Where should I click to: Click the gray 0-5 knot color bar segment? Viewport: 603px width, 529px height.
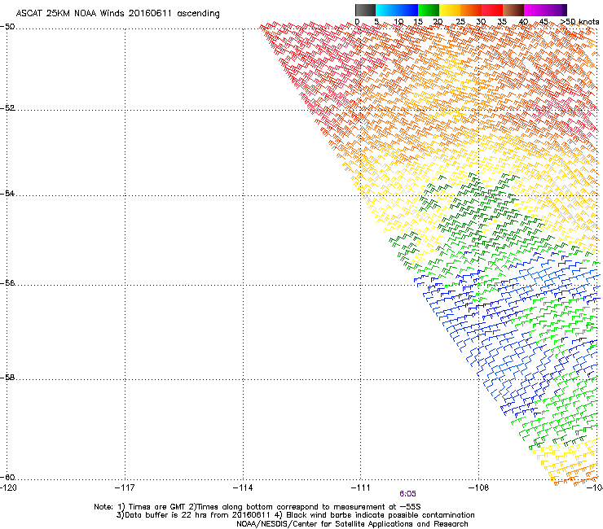point(365,10)
